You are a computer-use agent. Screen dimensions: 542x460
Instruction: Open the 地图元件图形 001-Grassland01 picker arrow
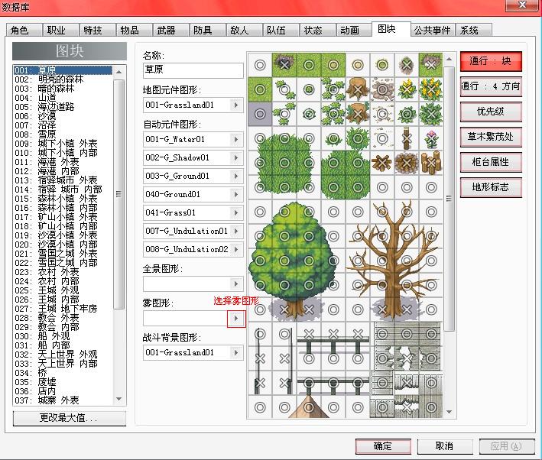[x=236, y=105]
